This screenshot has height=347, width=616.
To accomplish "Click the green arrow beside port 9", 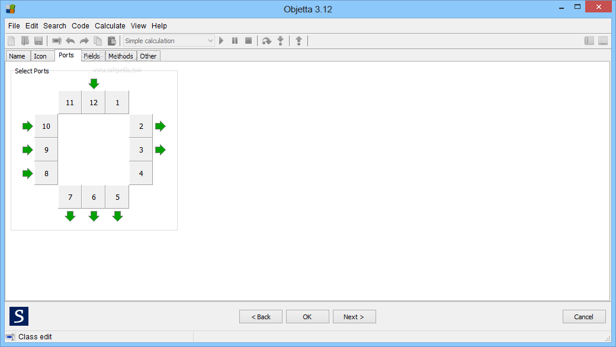I will click(27, 150).
